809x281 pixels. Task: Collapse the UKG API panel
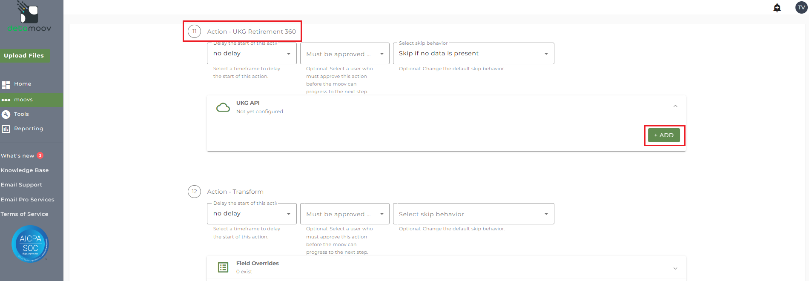675,106
